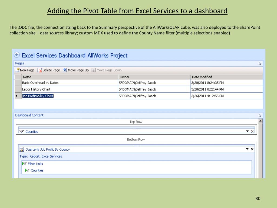
Task: Click the Delete Page button label
Action: coord(51,70)
